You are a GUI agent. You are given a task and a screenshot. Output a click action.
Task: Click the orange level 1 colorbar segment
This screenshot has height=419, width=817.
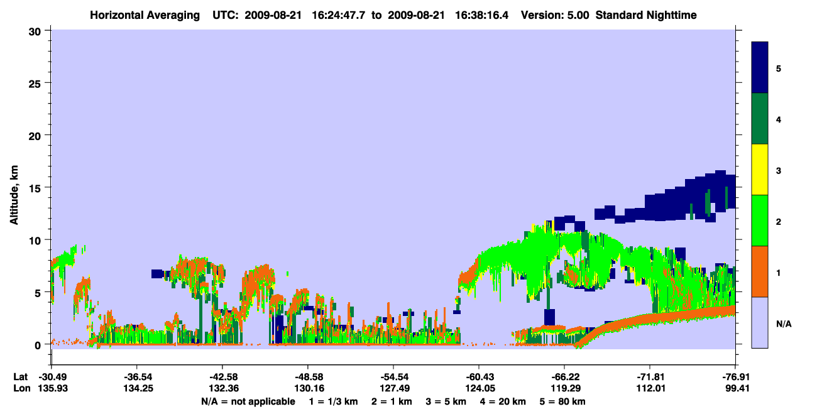760,271
